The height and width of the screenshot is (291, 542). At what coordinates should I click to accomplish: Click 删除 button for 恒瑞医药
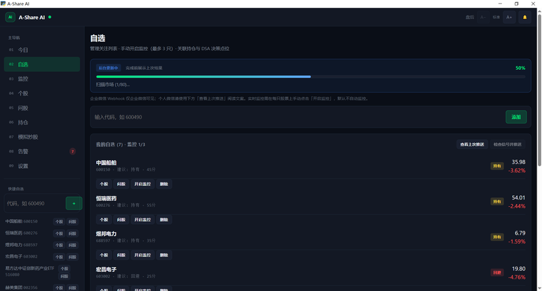pos(164,220)
